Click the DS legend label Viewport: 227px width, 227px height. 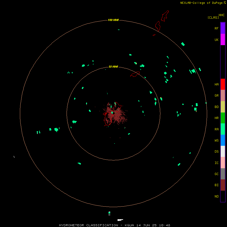pos(216,151)
